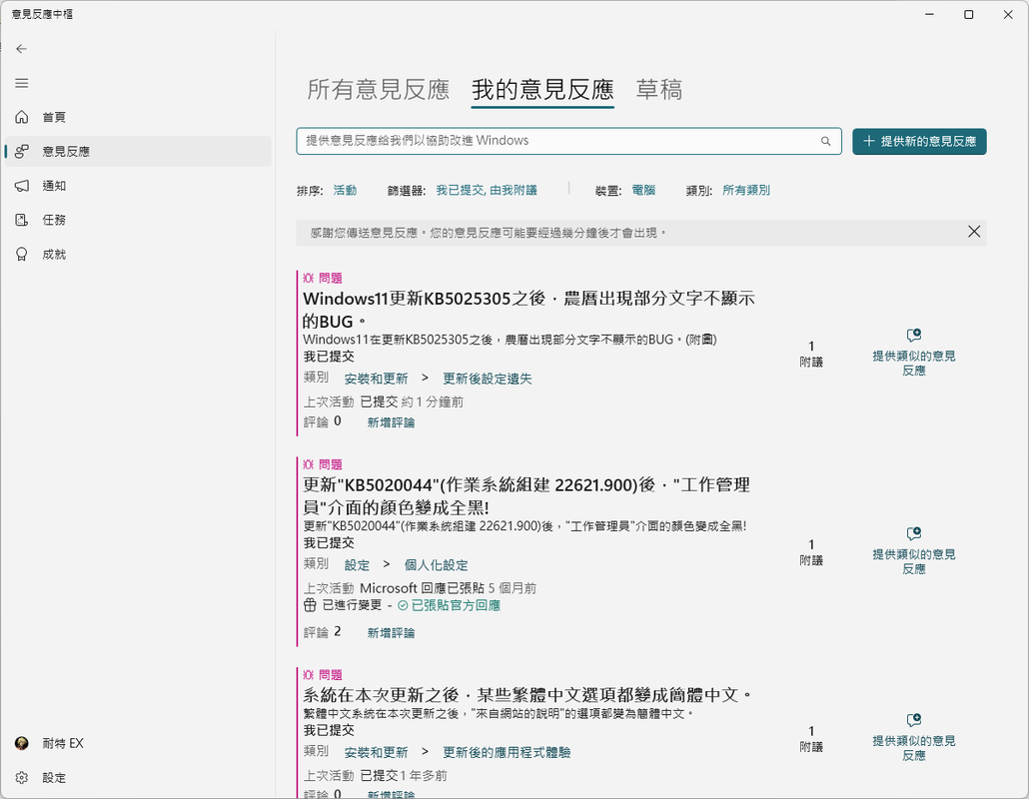Image resolution: width=1029 pixels, height=799 pixels.
Task: Click 更新後設定遺失 subcategory link
Action: click(x=487, y=379)
